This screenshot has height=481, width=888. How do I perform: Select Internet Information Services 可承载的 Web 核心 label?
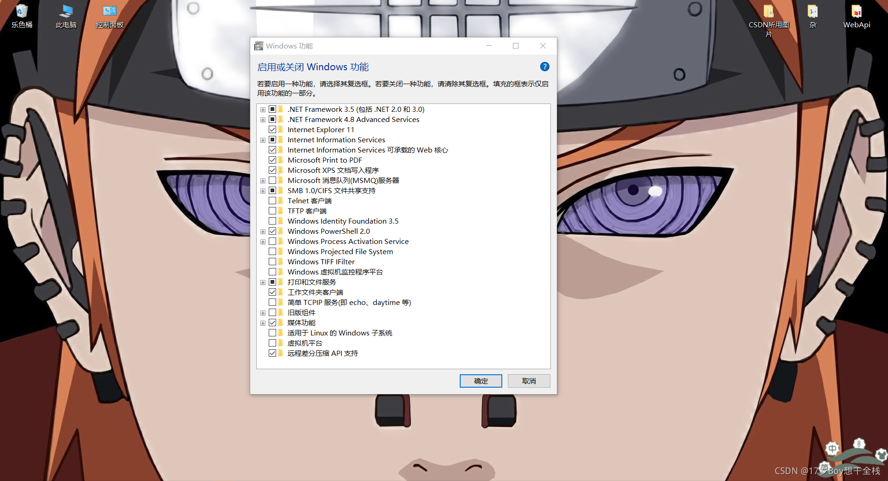tap(368, 150)
